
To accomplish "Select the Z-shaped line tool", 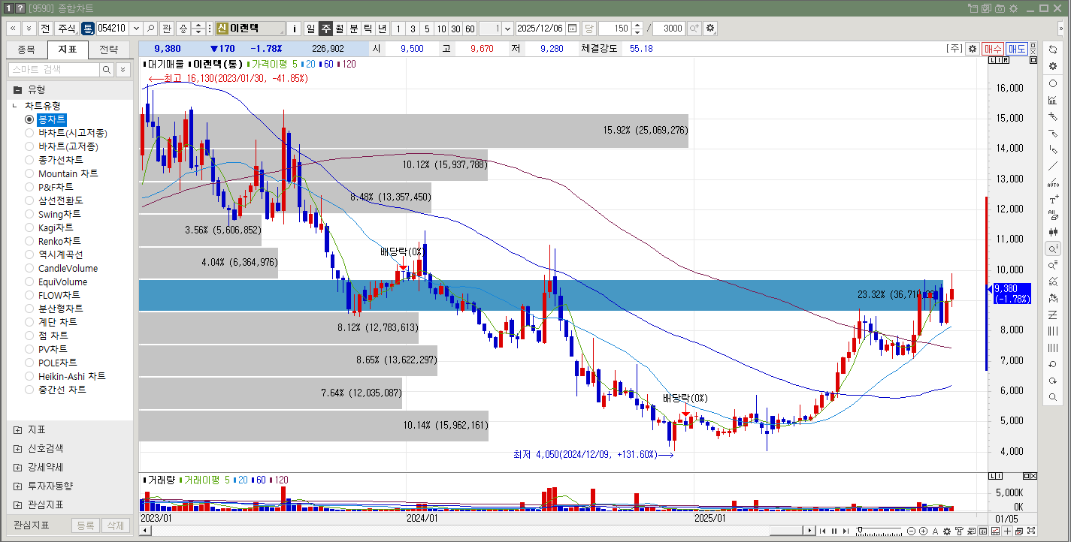I will tap(1053, 315).
